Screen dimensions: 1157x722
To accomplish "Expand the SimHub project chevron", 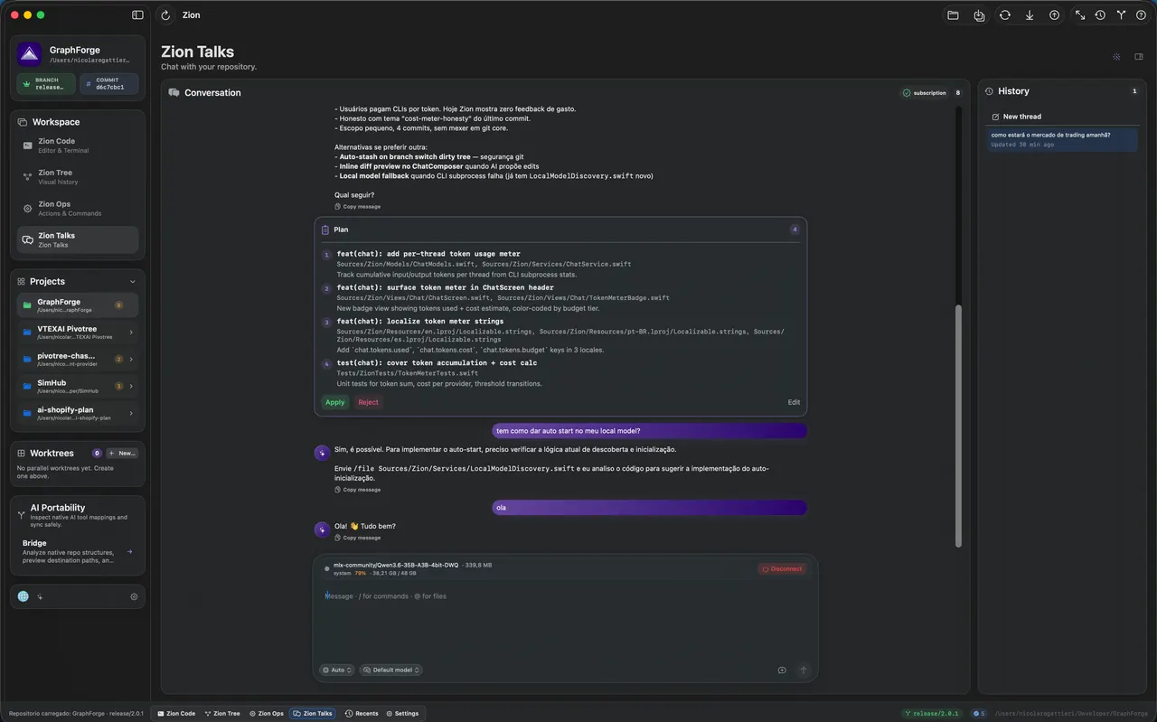I will [x=132, y=386].
